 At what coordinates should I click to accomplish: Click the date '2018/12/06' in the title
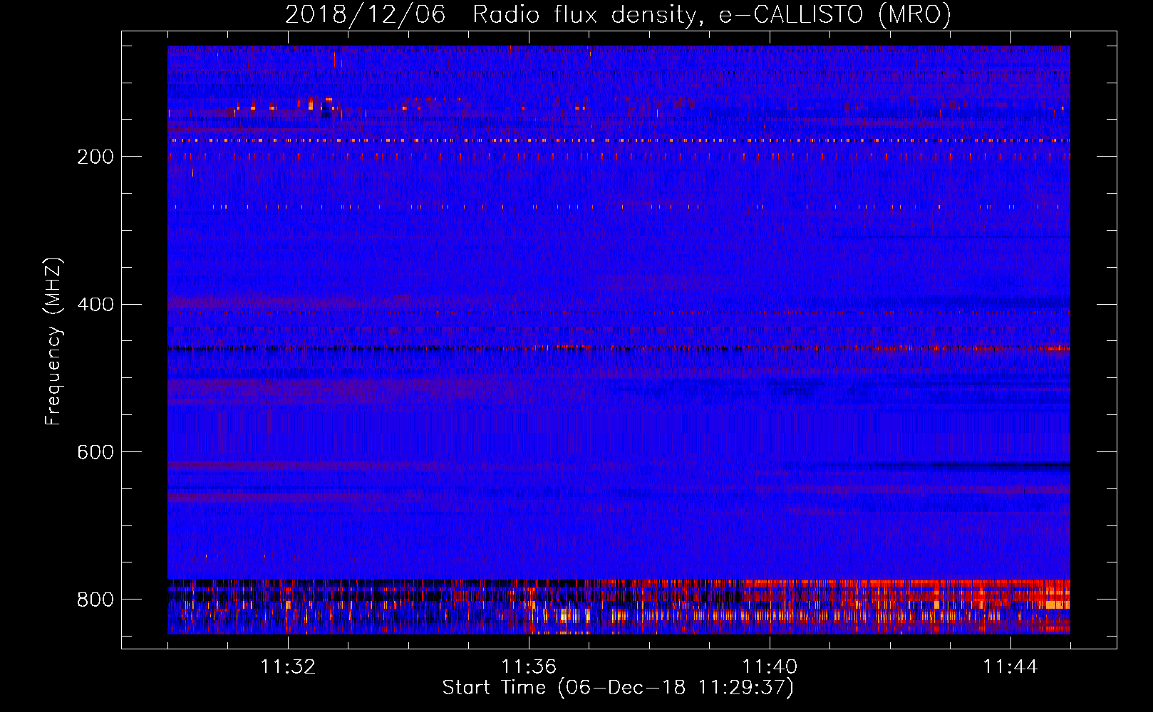click(x=366, y=15)
